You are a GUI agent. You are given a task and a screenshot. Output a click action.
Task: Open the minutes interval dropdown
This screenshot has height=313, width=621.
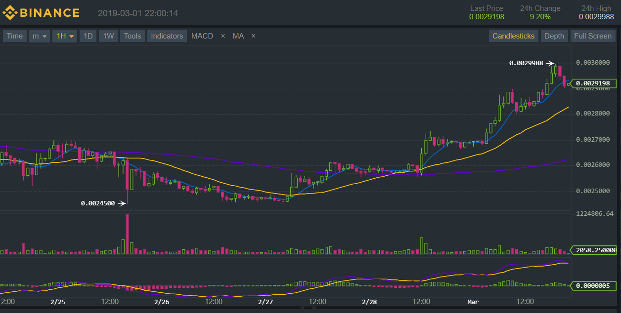point(40,36)
